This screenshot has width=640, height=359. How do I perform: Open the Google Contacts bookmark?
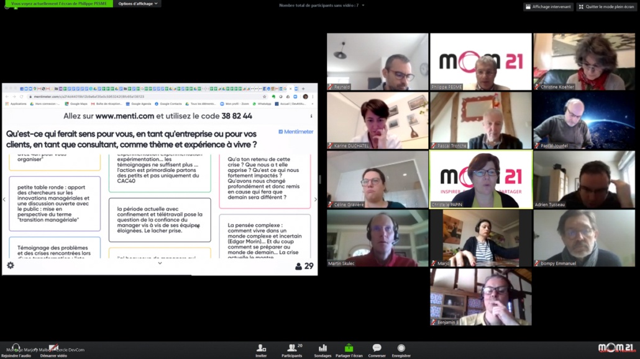point(168,104)
